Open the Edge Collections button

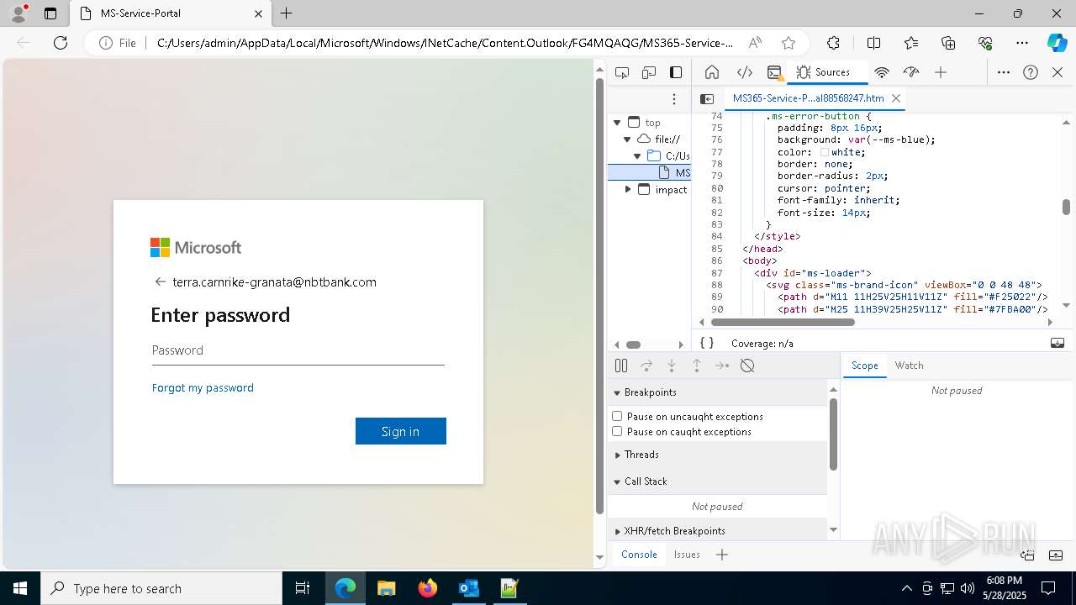tap(948, 43)
